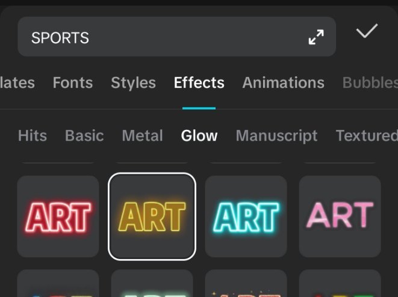Show the Manuscript effects category

click(x=276, y=136)
